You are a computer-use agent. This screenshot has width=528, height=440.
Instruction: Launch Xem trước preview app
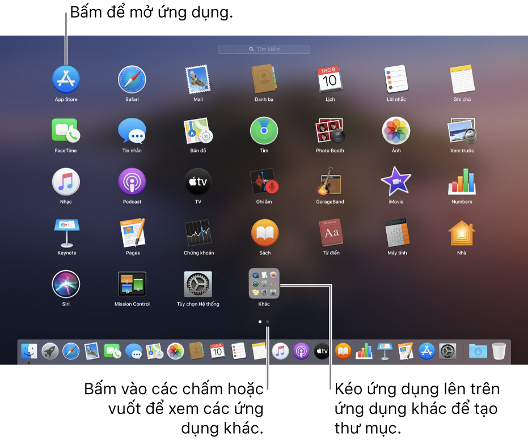[x=462, y=130]
